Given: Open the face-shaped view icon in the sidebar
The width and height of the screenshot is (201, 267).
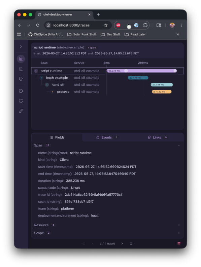Looking at the screenshot, I should pyautogui.click(x=21, y=79).
